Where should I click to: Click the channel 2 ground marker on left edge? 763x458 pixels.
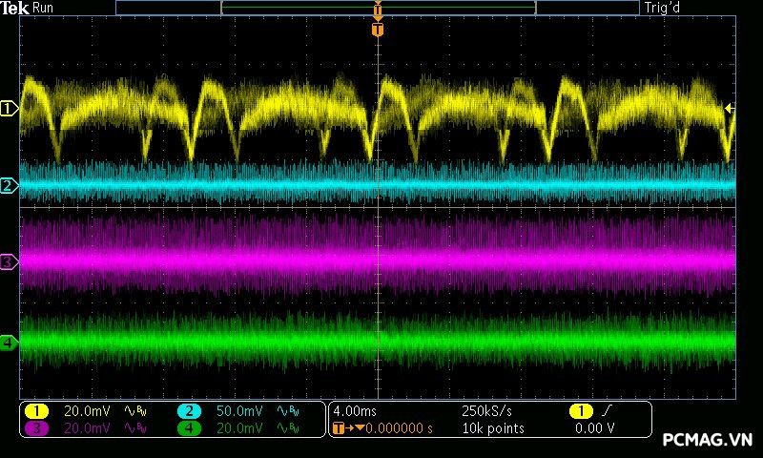click(x=9, y=186)
